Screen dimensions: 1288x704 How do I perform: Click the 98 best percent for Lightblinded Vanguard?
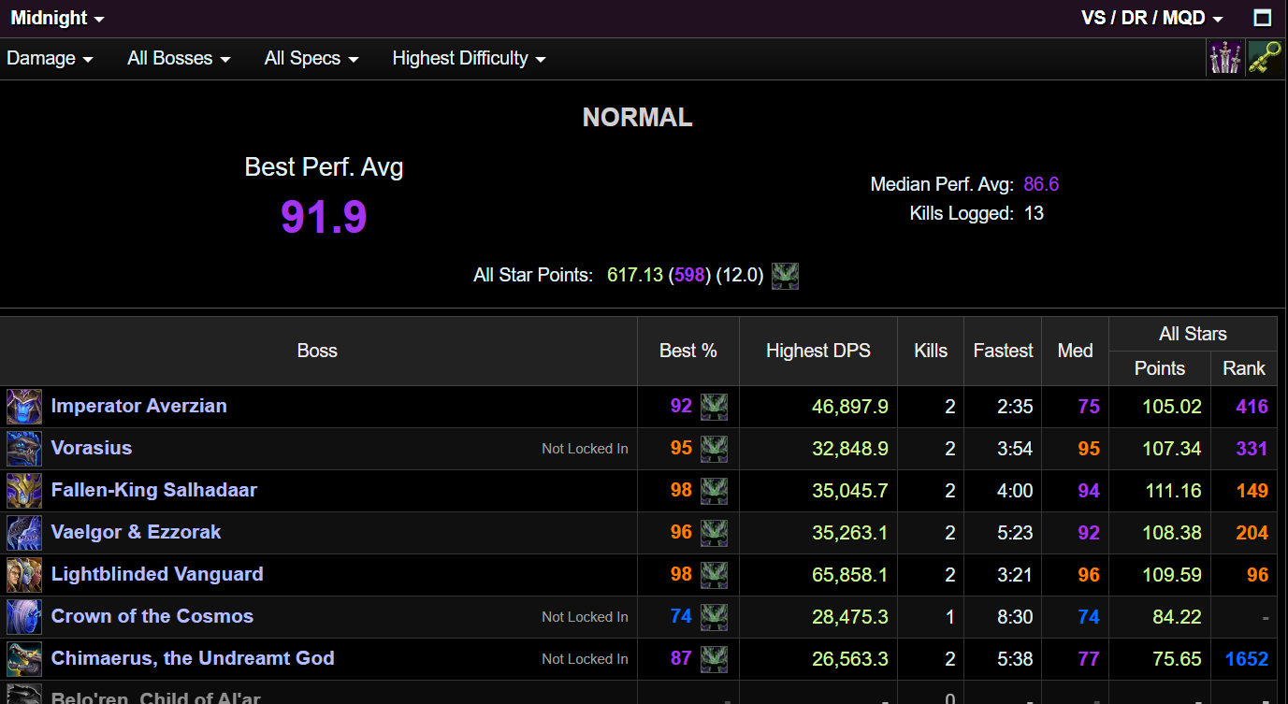pyautogui.click(x=681, y=574)
